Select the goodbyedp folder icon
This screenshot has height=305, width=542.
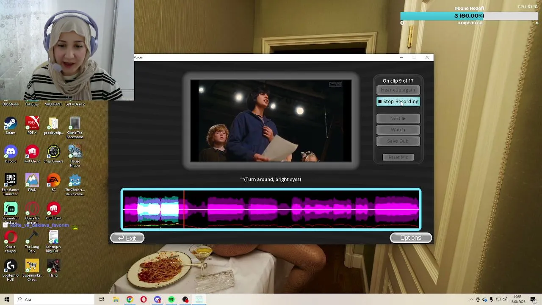[53, 126]
